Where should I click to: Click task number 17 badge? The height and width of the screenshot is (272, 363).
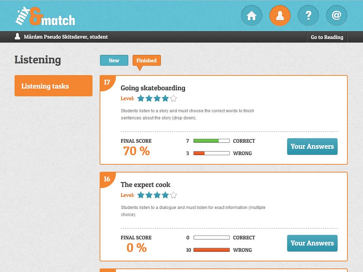pyautogui.click(x=107, y=82)
